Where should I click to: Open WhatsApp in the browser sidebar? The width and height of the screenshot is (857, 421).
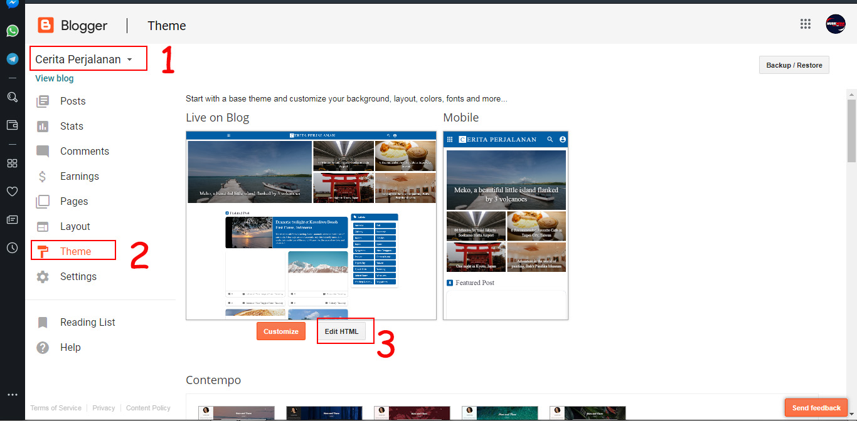pos(12,31)
